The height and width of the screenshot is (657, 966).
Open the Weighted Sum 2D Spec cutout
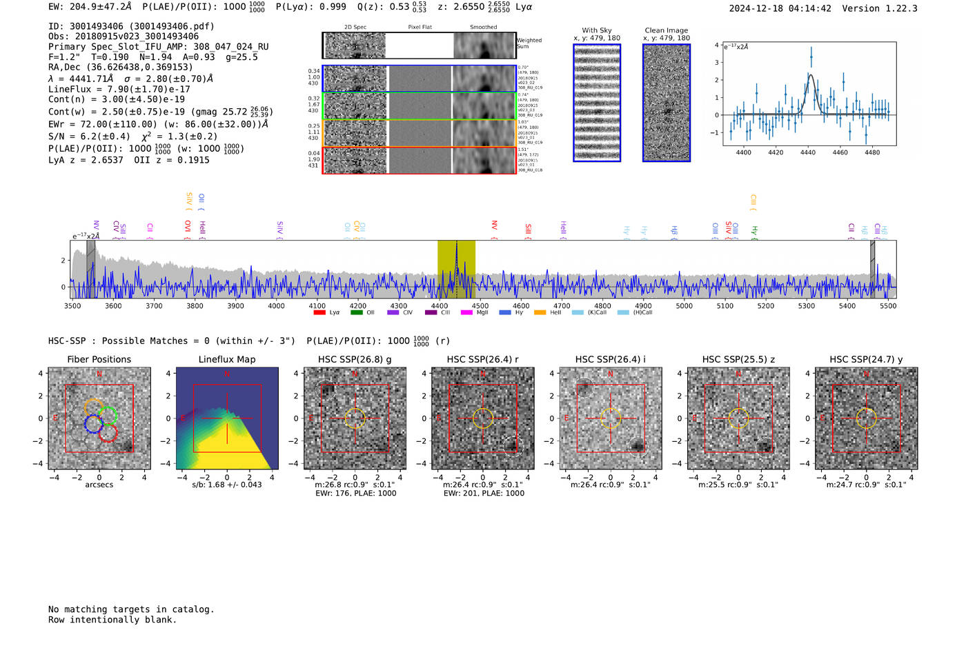coord(355,46)
